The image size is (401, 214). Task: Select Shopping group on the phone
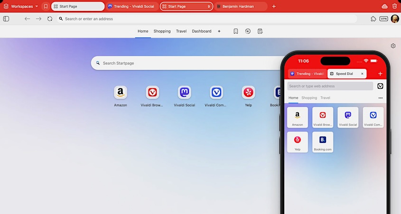(x=309, y=98)
